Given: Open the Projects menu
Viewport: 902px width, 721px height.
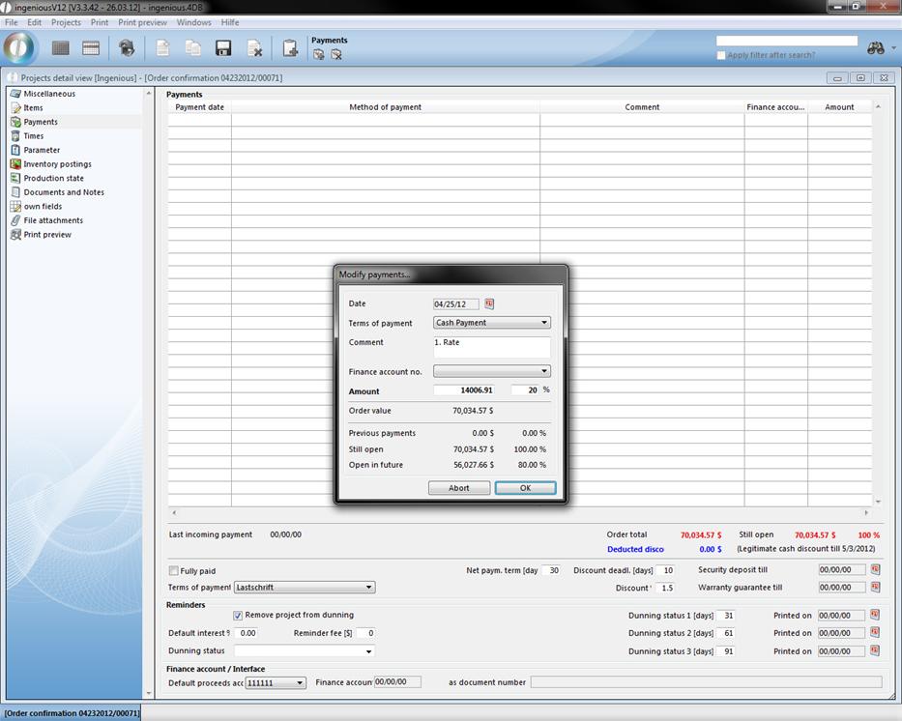Looking at the screenshot, I should (66, 22).
